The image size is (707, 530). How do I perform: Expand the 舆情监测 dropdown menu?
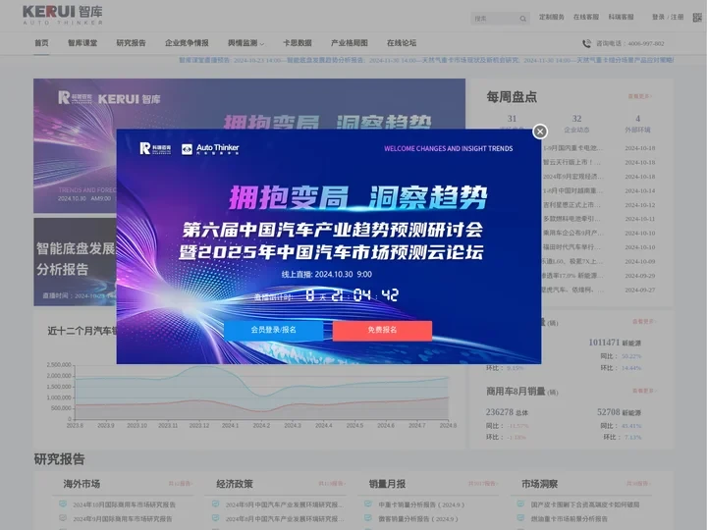pyautogui.click(x=245, y=43)
